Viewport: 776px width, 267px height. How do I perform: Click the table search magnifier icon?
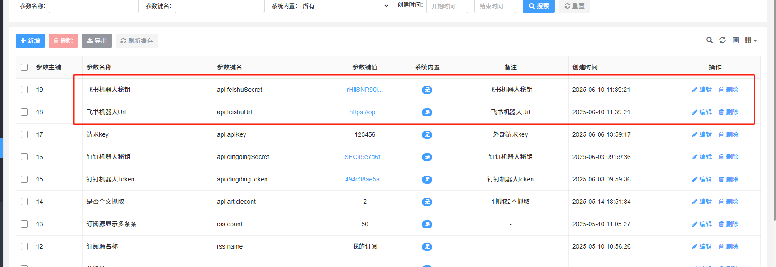[x=709, y=40]
